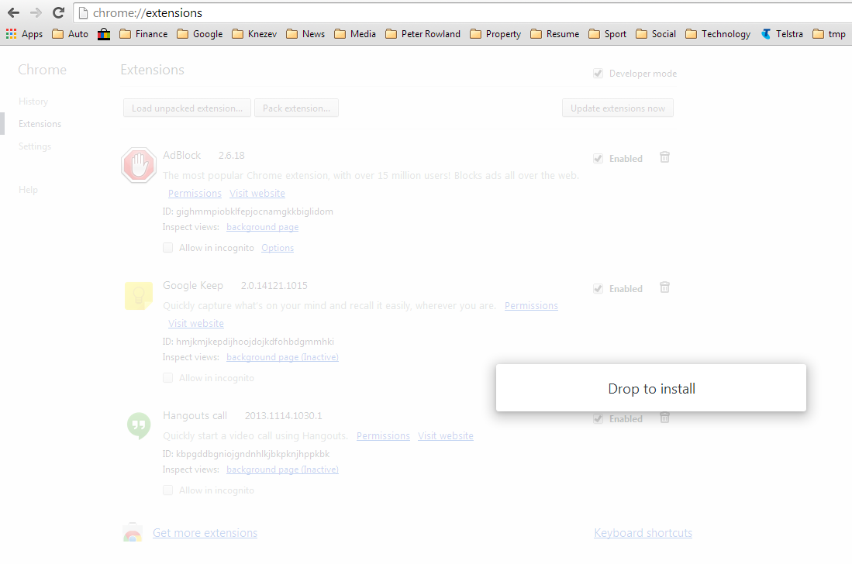The height and width of the screenshot is (564, 852).
Task: Open the Apps bookmark shortcut
Action: click(x=25, y=33)
